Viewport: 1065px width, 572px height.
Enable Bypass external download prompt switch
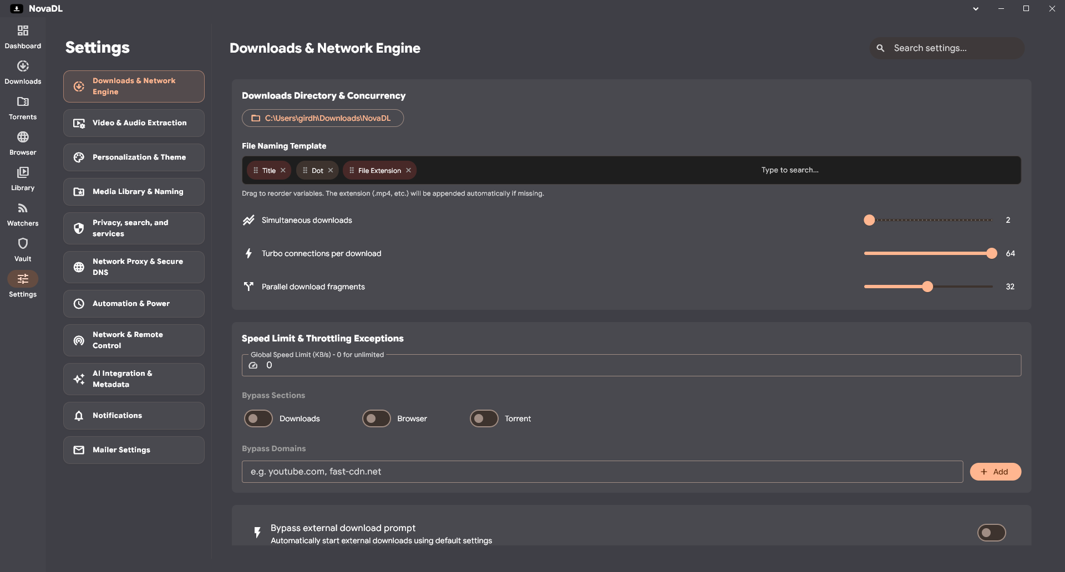pos(991,533)
